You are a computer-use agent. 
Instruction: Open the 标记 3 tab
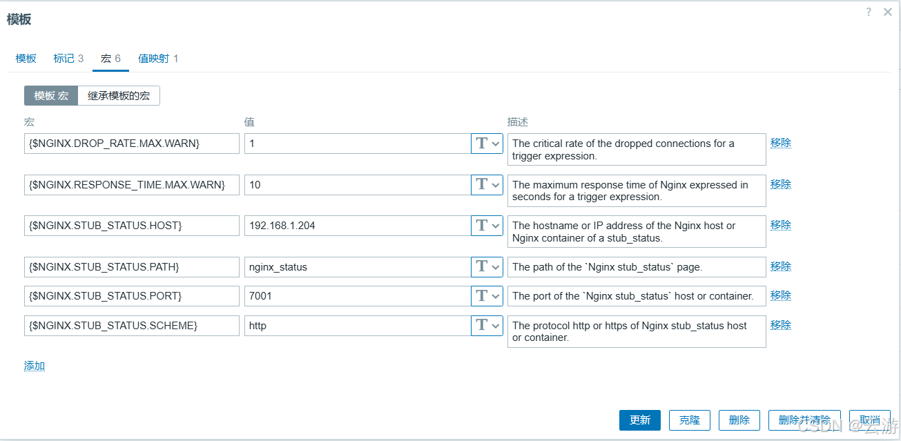(x=68, y=59)
